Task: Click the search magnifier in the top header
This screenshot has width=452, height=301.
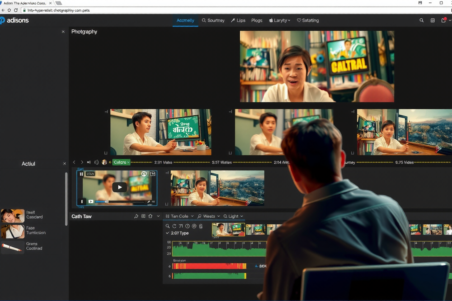Action: click(x=421, y=20)
